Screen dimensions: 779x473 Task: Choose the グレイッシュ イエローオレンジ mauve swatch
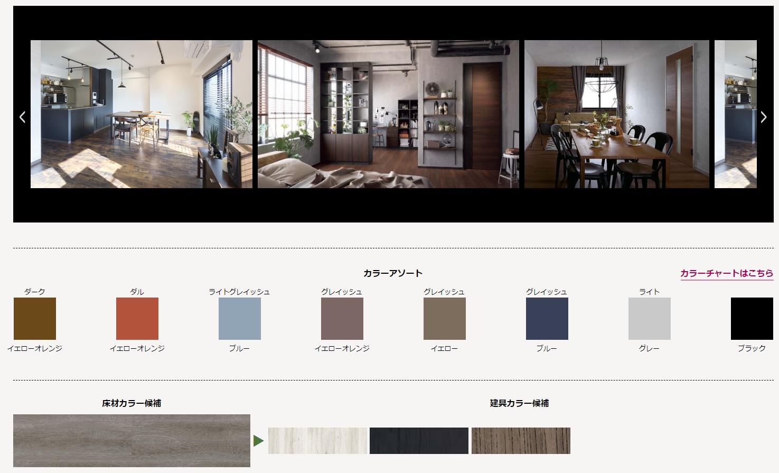pos(342,319)
